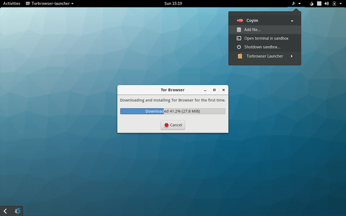346x216 pixels.
Task: Click the shutdown power icon
Action: 239,47
